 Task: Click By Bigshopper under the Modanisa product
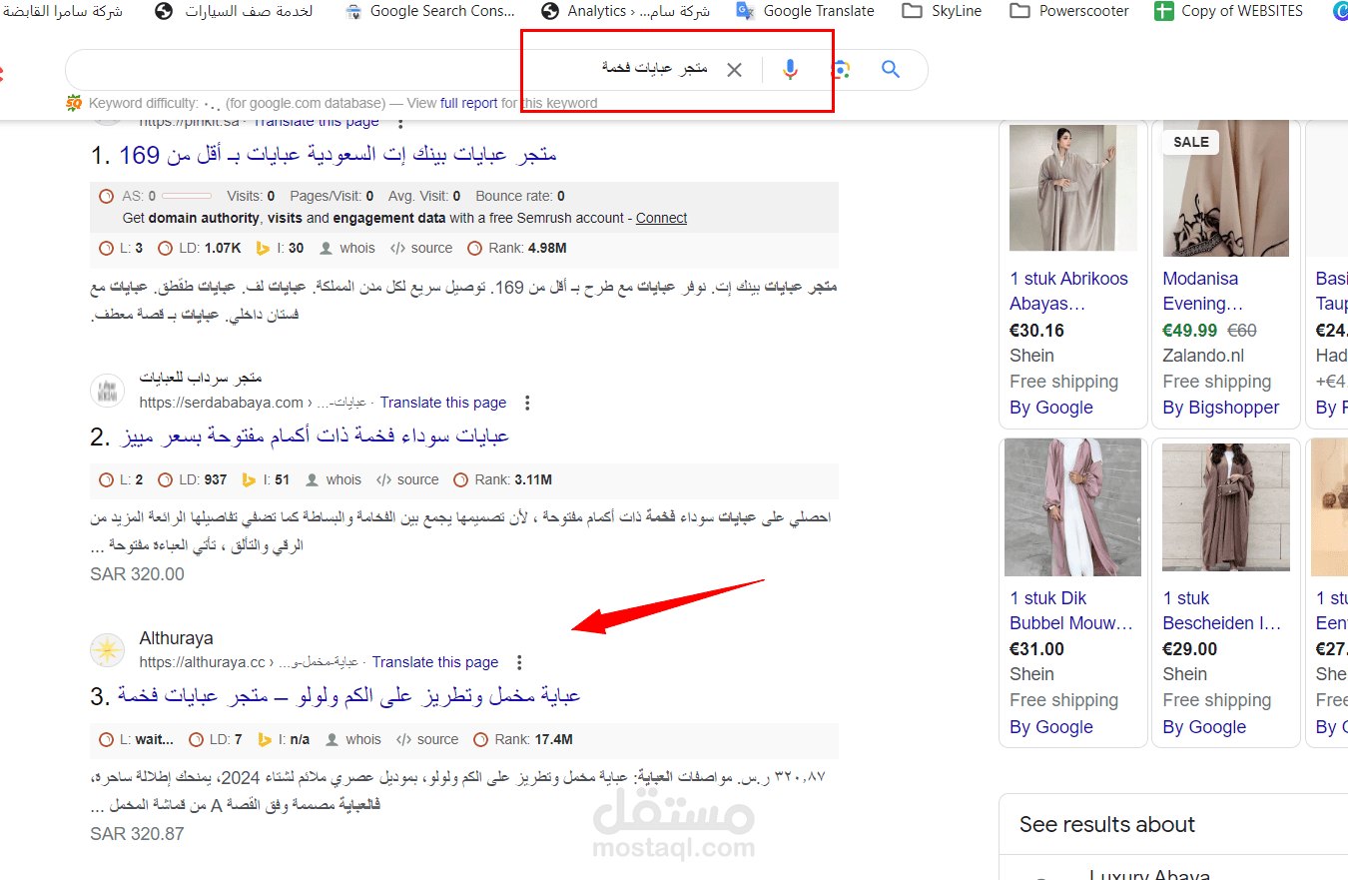click(x=1221, y=408)
